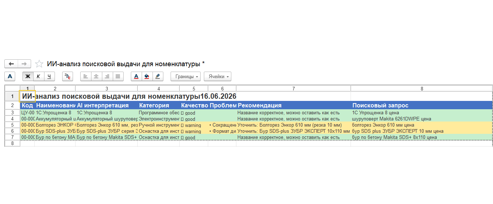This screenshot has height=204, width=493.
Task: Select 'шуруповерт Makita 6261DWPE цена' cell
Action: click(421, 119)
